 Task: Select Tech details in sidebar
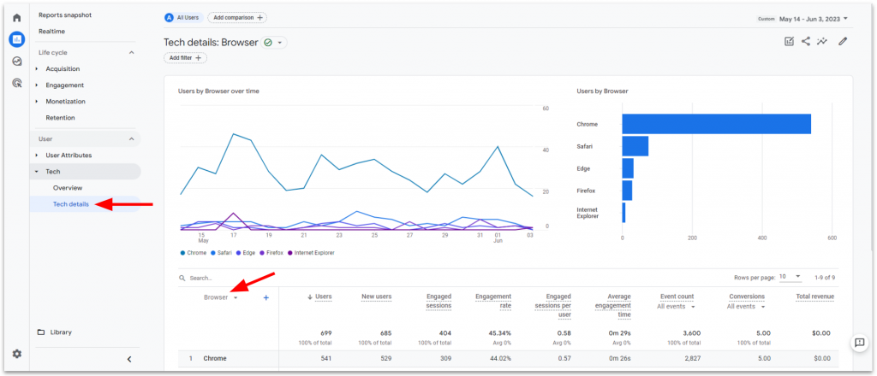71,204
